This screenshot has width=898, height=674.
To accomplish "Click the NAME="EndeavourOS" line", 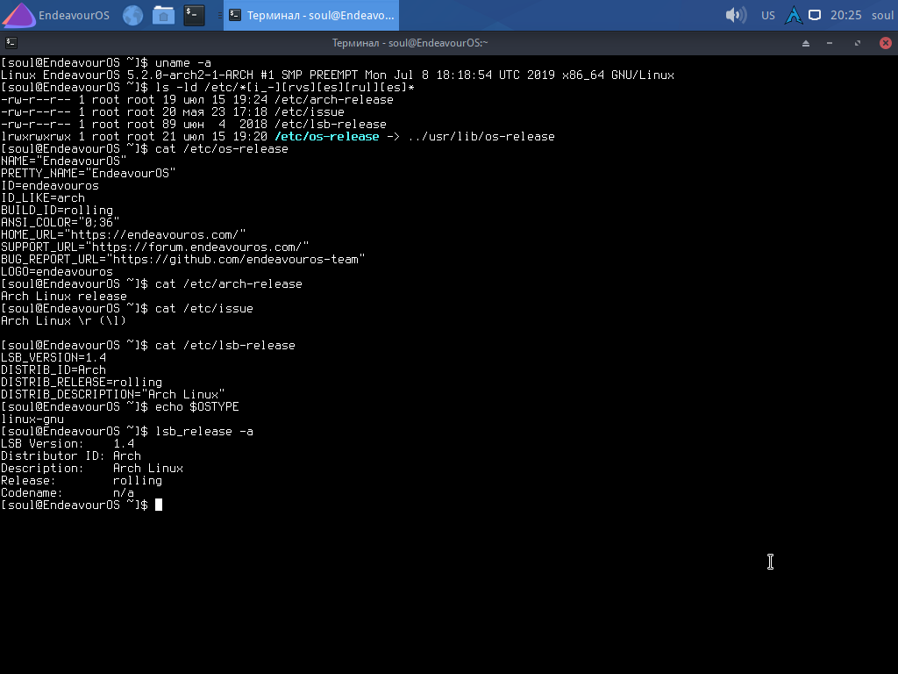I will coord(63,161).
